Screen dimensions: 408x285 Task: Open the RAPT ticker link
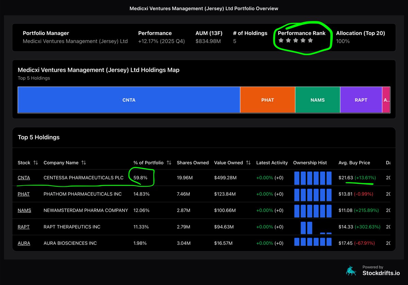click(23, 227)
